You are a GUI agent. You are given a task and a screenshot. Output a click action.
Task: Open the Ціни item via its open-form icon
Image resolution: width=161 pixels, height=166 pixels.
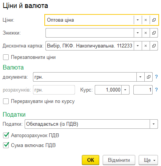tap(154, 20)
